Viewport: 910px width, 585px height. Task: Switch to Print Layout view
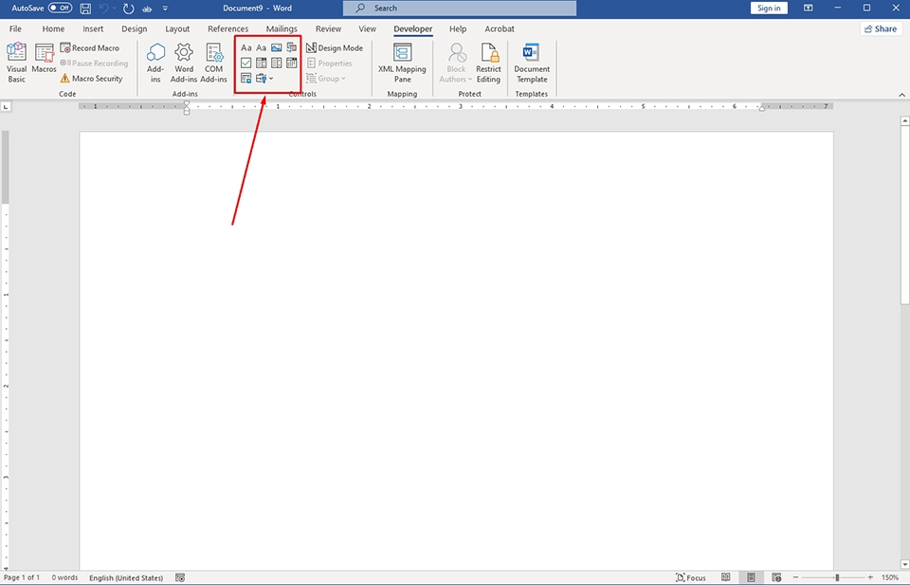coord(751,577)
